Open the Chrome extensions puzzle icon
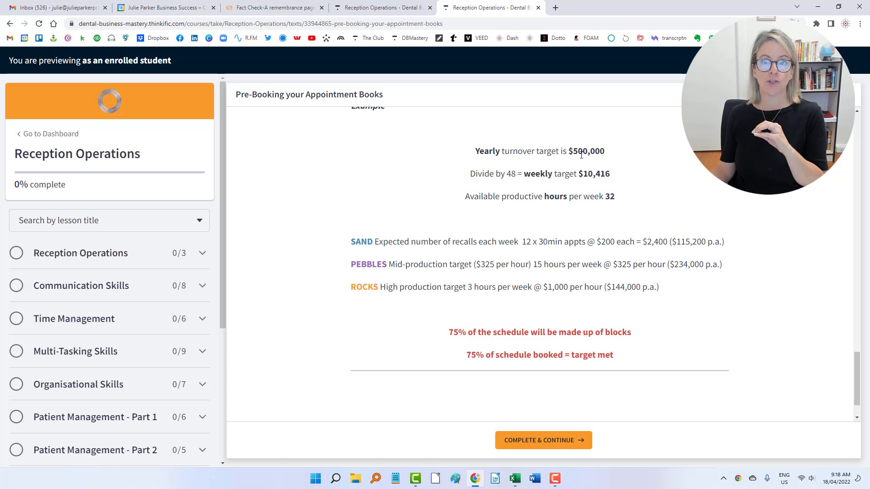The height and width of the screenshot is (489, 870). tap(816, 24)
